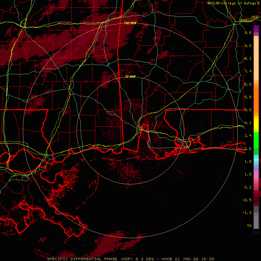Pick the yellow band of the colorbar
The height and width of the screenshot is (261, 261).
pyautogui.click(x=256, y=124)
